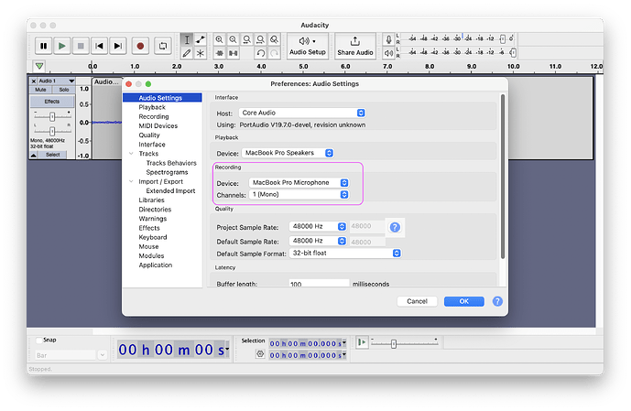Open the Host Core Audio dropdown
This screenshot has width=631, height=411.
tap(302, 113)
